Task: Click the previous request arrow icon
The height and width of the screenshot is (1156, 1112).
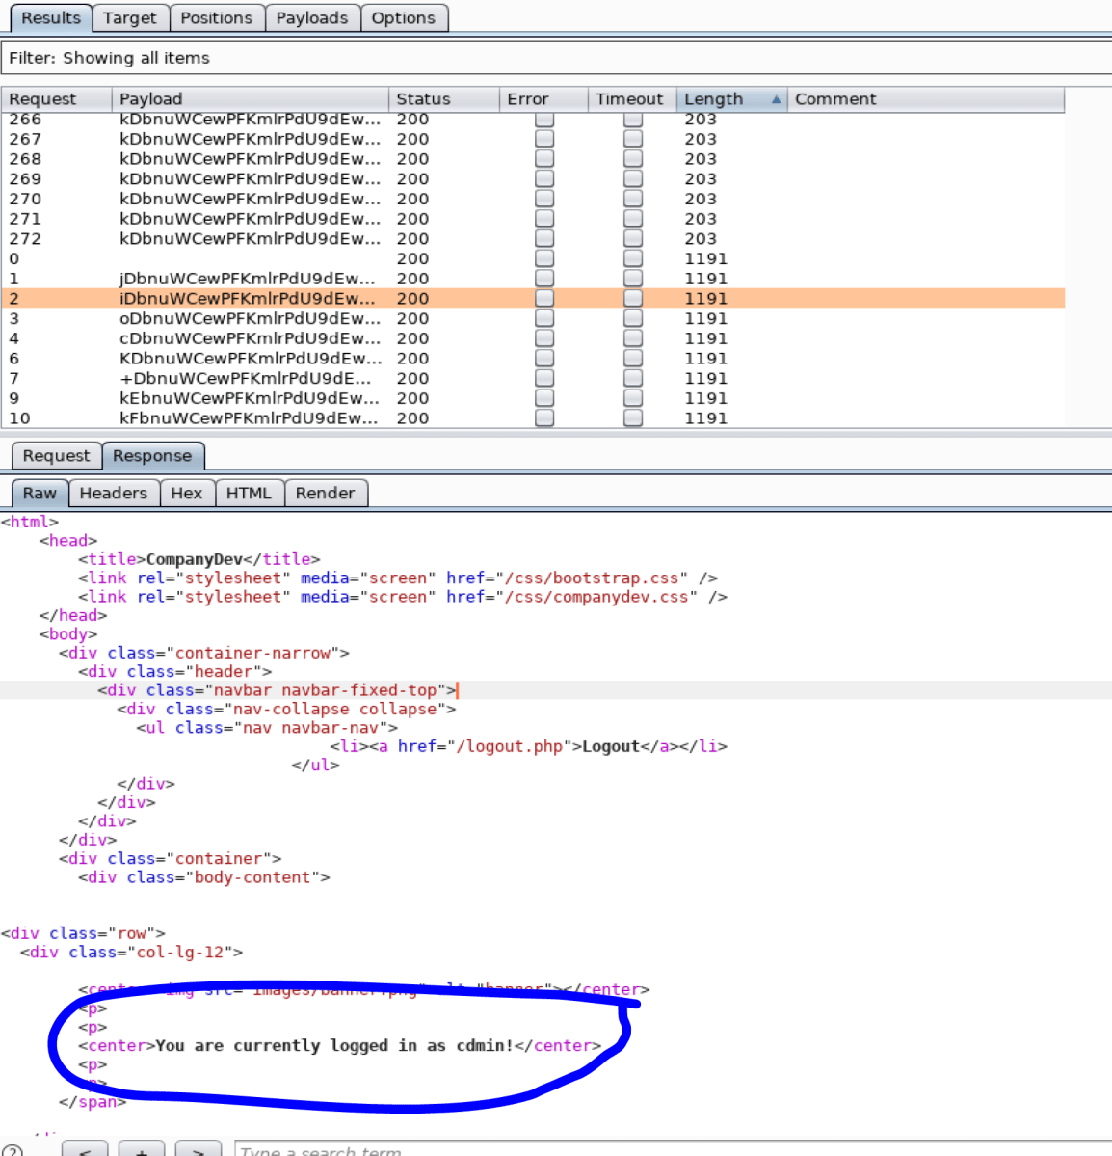Action: (84, 1149)
